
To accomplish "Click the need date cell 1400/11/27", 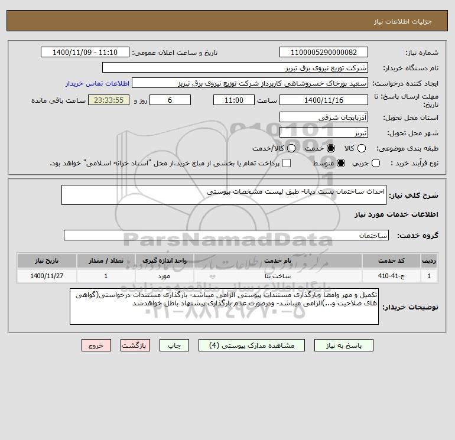I will 47,276.
